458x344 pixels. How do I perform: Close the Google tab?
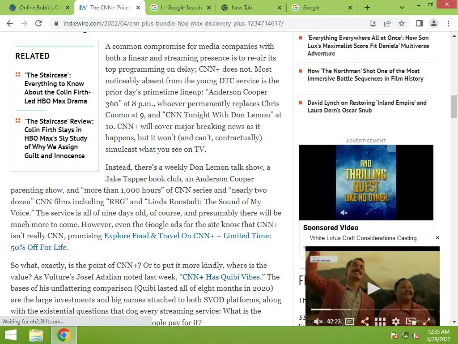(350, 8)
